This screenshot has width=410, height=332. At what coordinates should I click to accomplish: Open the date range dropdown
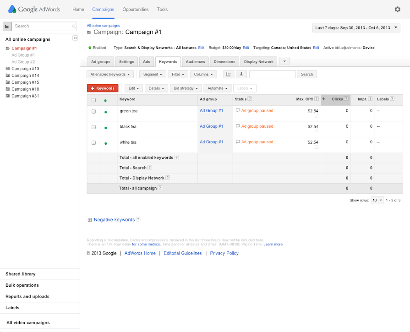(355, 28)
